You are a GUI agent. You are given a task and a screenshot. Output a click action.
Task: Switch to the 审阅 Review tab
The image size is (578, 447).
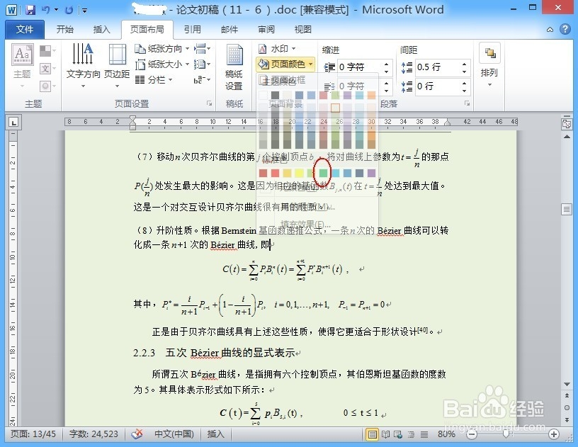click(x=266, y=29)
